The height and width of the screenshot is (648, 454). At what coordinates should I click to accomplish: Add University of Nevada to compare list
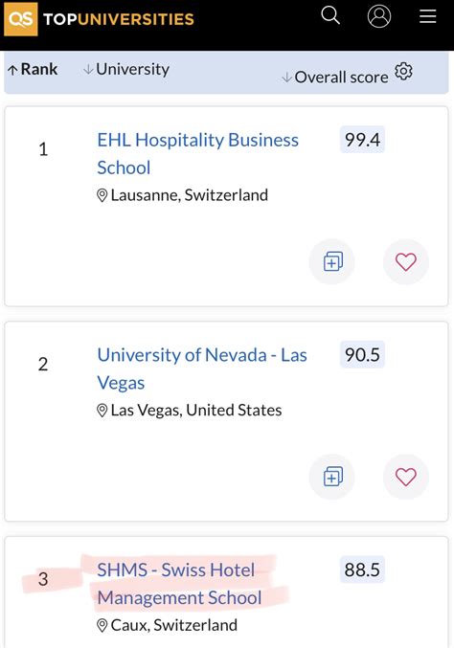[332, 477]
